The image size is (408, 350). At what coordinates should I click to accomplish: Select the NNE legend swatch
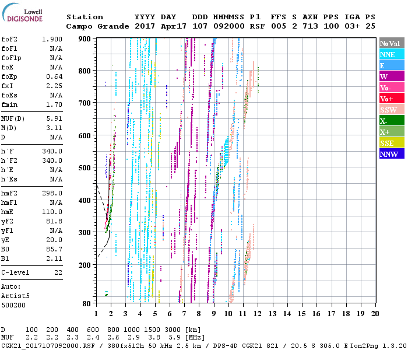pyautogui.click(x=392, y=54)
